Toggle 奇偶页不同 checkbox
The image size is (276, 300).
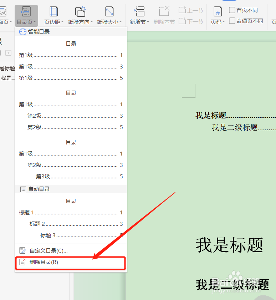[x=232, y=21]
